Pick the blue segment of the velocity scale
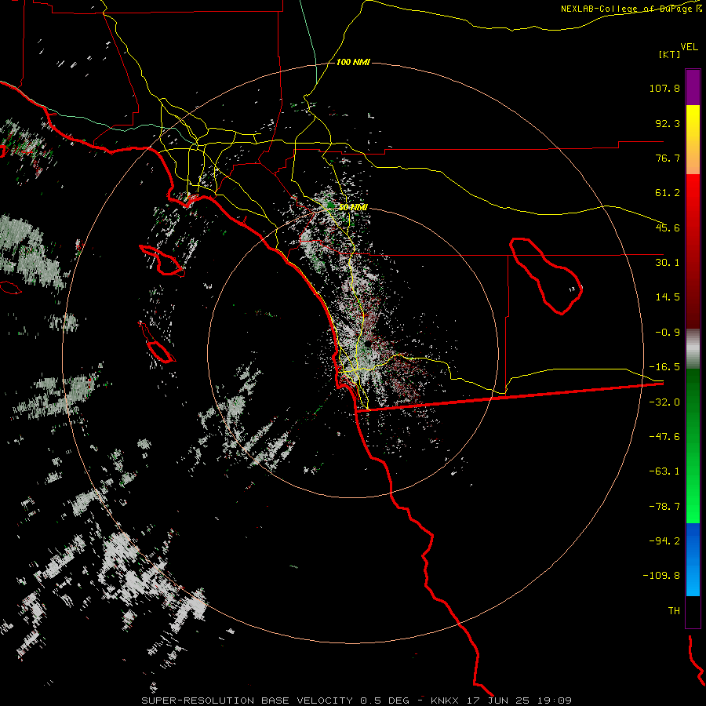Viewport: 706px width, 706px height. tap(693, 559)
